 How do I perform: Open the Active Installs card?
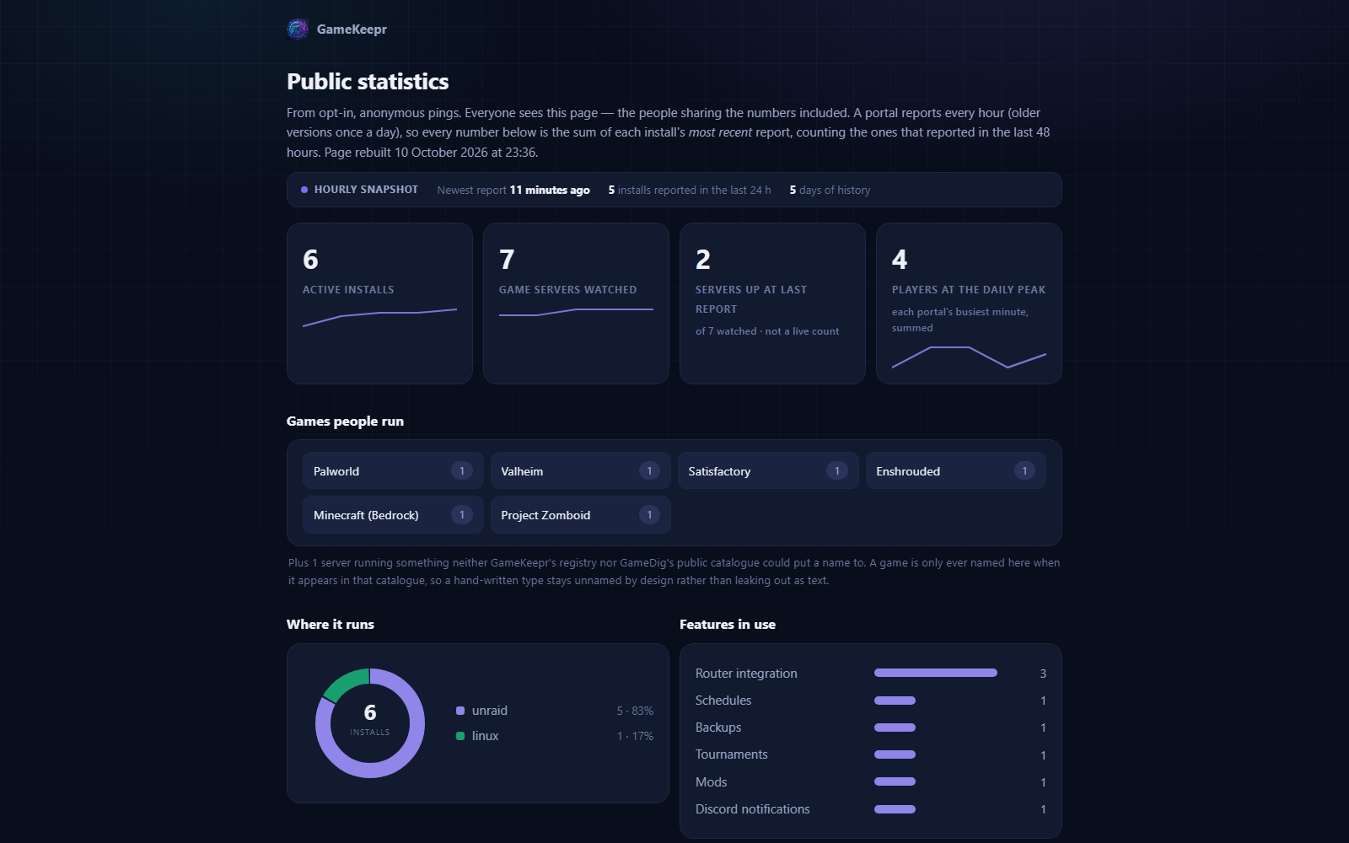pos(379,303)
